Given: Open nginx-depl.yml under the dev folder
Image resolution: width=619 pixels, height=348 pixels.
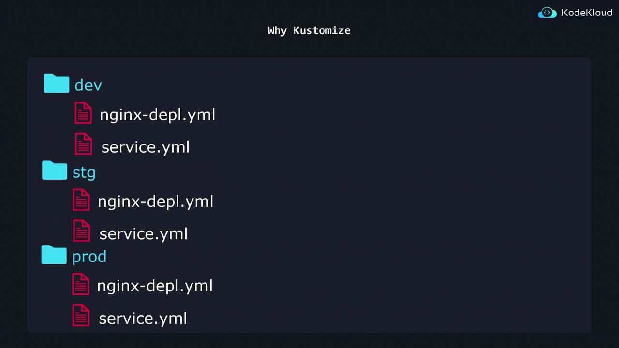Looking at the screenshot, I should 157,115.
